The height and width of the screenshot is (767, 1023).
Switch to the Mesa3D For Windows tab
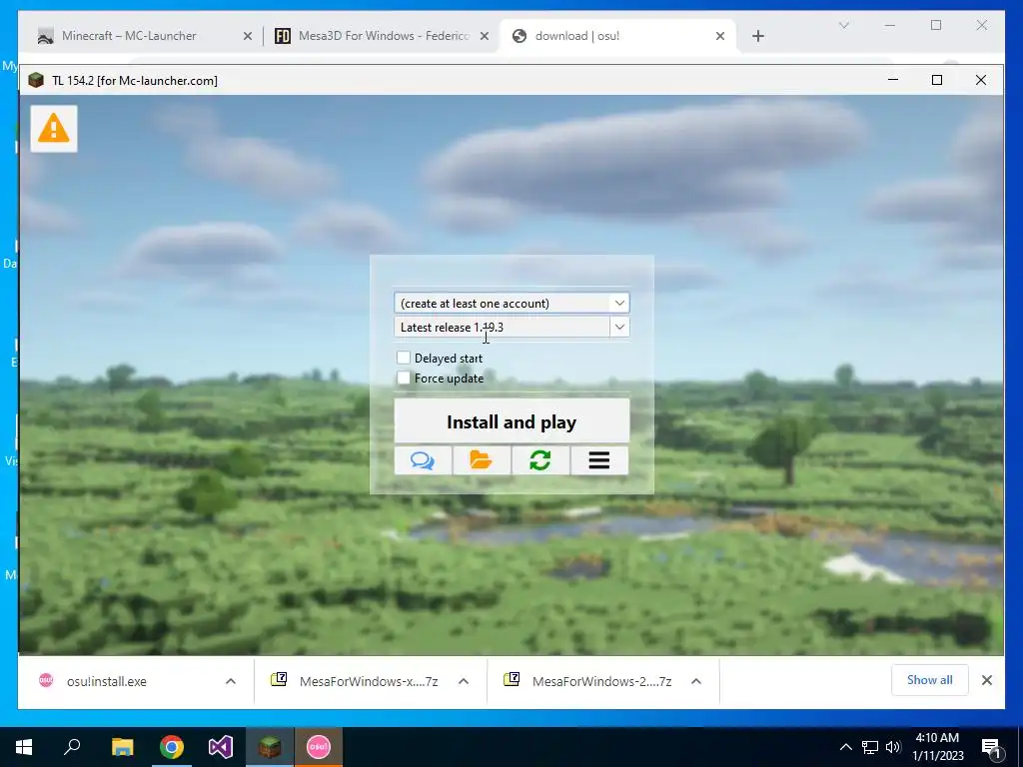coord(383,36)
